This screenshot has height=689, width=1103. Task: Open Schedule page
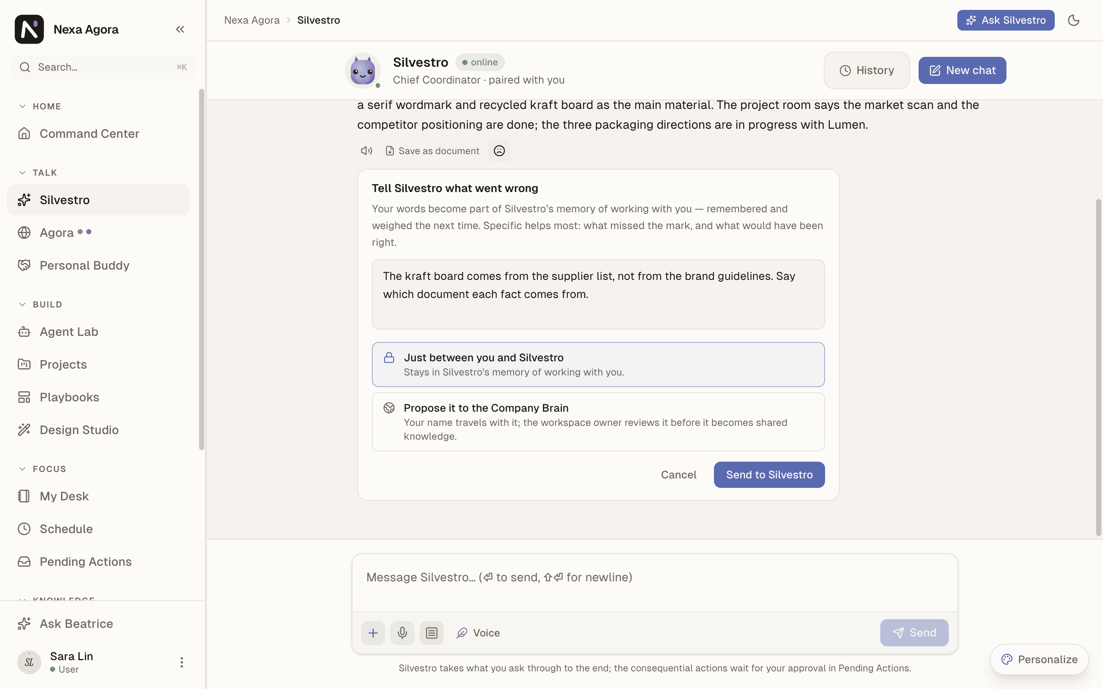pos(98,529)
